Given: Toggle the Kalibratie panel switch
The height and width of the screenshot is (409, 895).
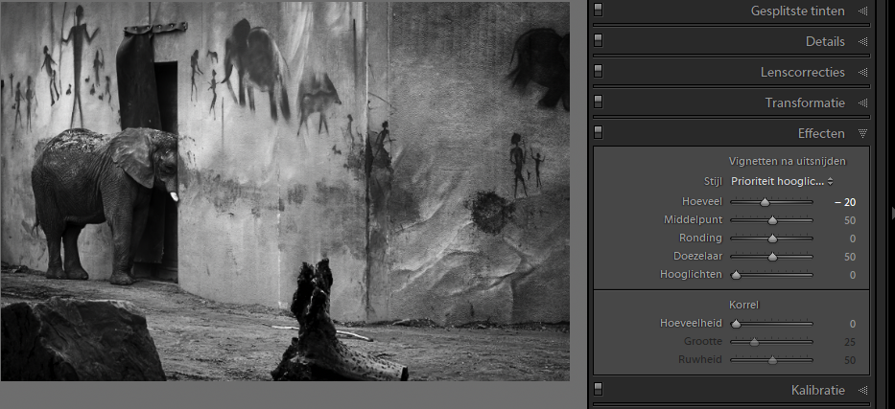Looking at the screenshot, I should pos(599,390).
